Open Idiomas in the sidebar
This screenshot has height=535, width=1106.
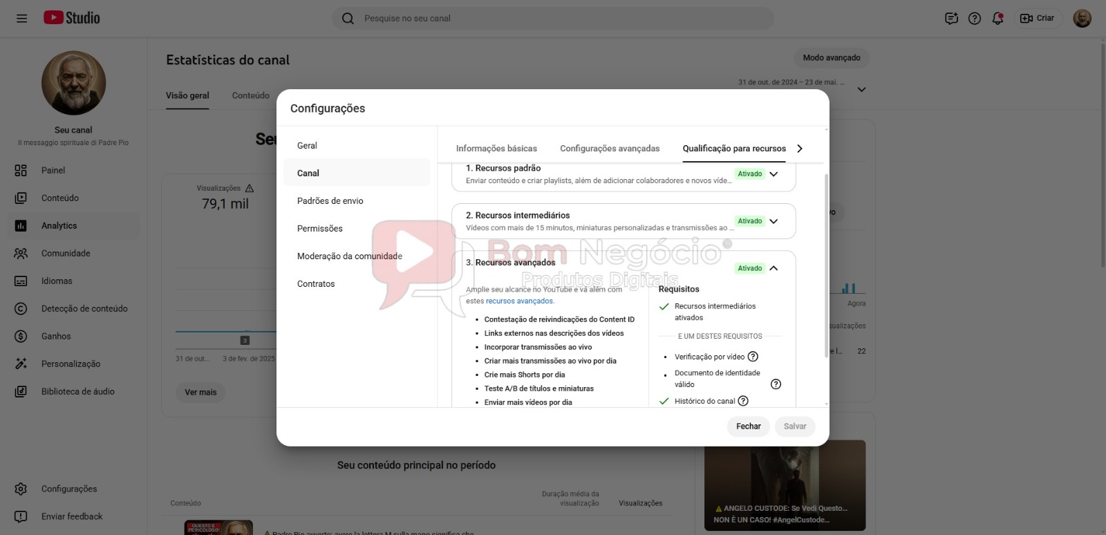pos(73,281)
